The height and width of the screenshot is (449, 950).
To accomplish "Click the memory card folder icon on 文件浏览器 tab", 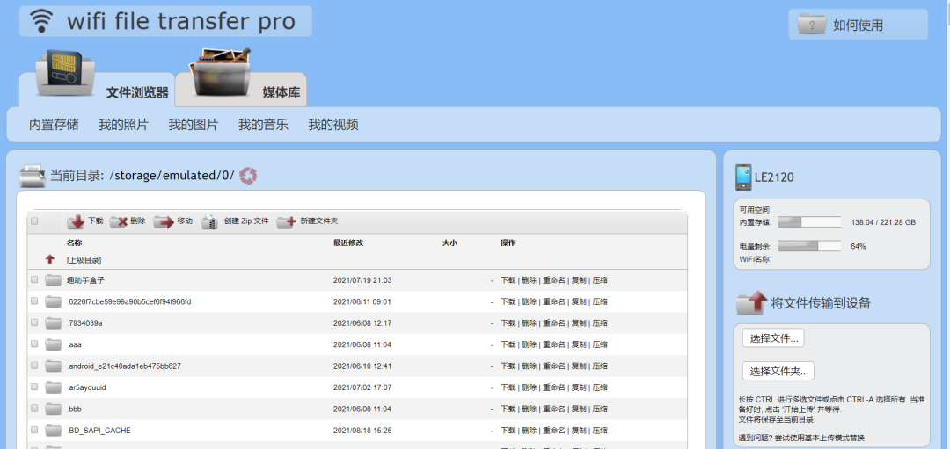I will (65, 73).
